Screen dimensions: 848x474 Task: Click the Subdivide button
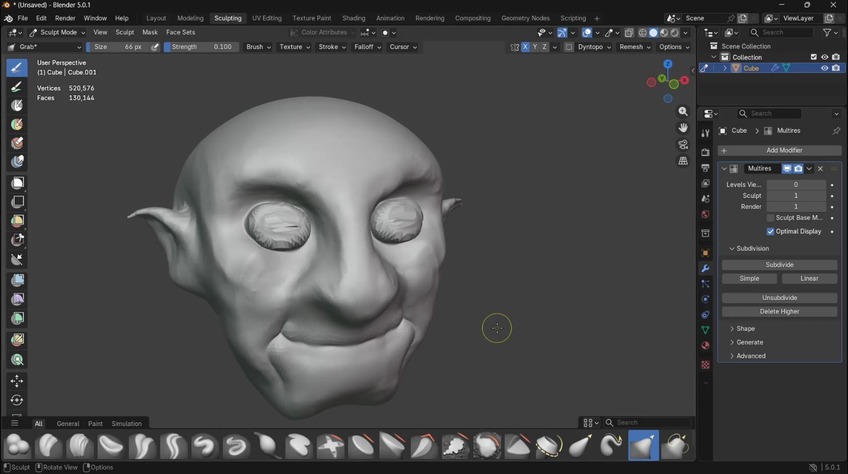point(779,265)
